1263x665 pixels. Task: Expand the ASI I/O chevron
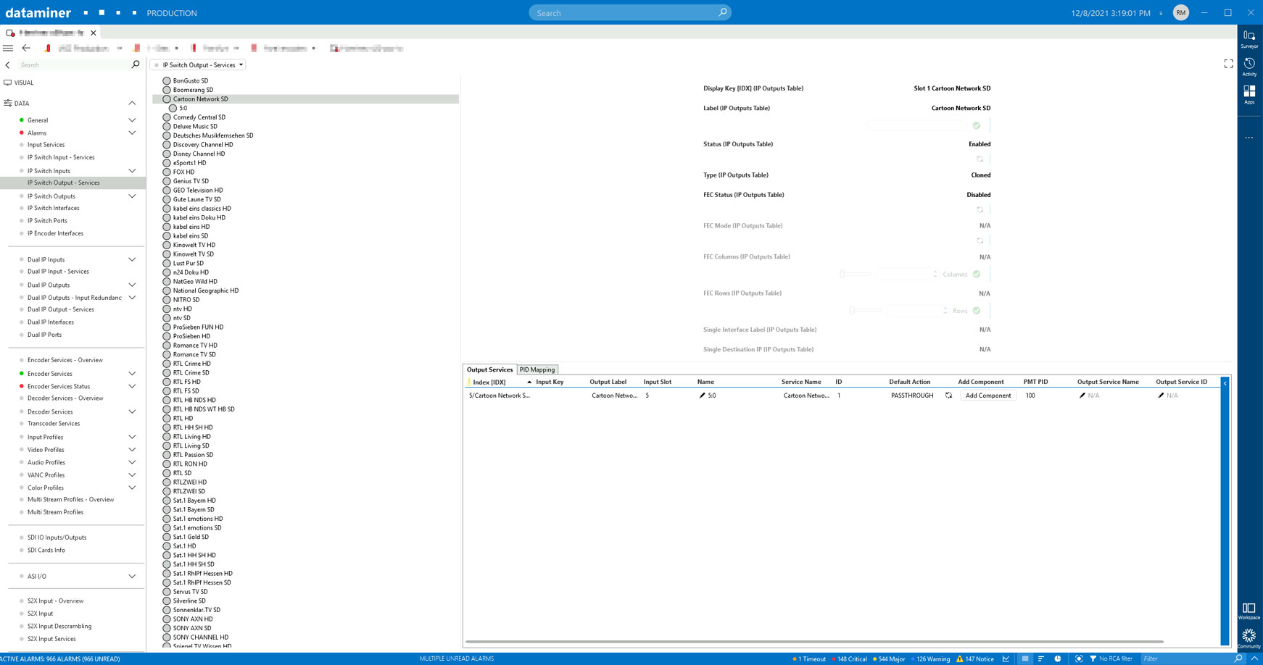pyautogui.click(x=132, y=577)
